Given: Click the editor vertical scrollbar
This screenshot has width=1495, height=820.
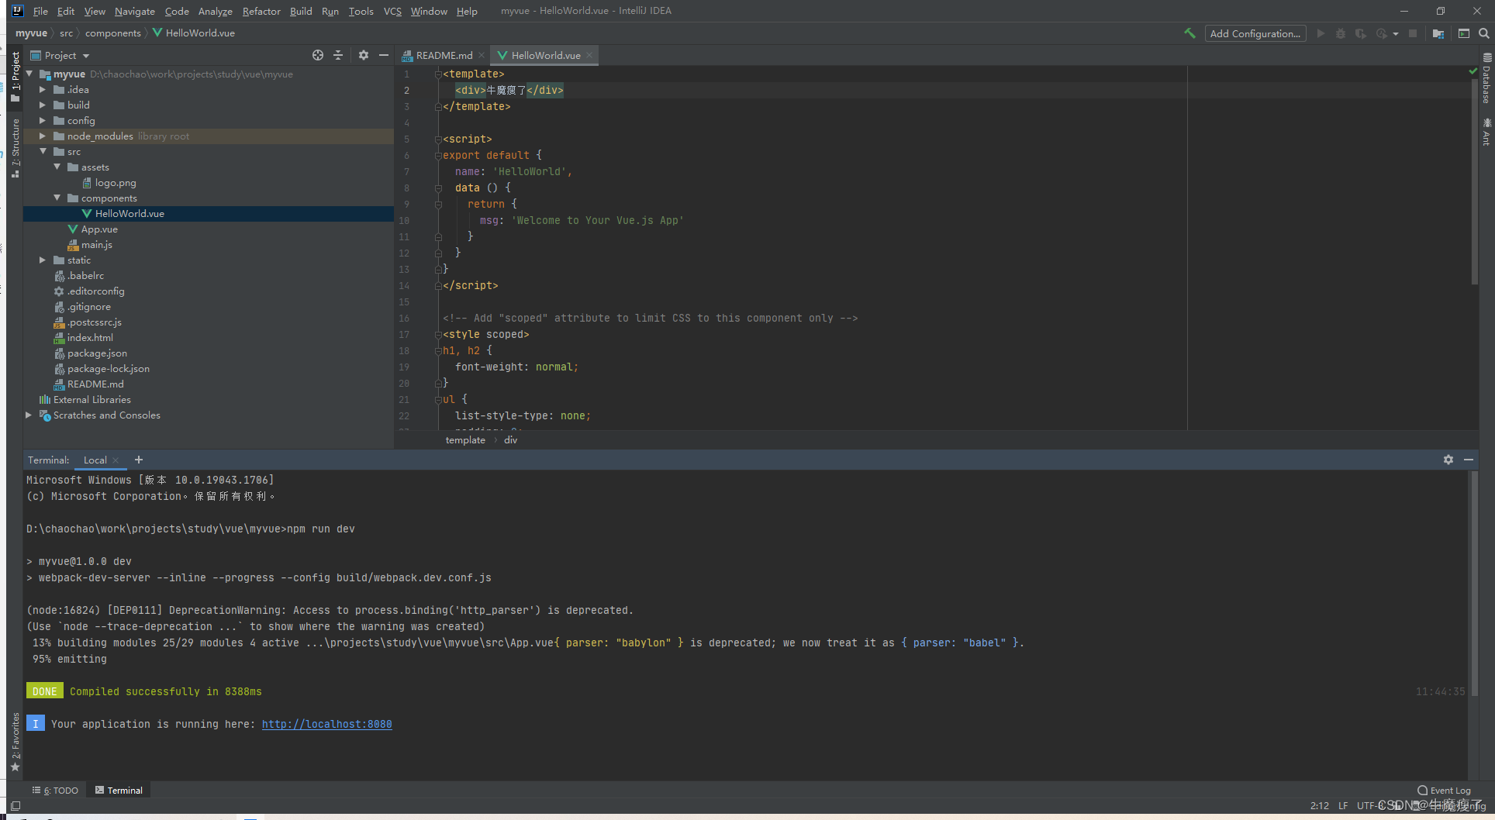Looking at the screenshot, I should click(1475, 181).
